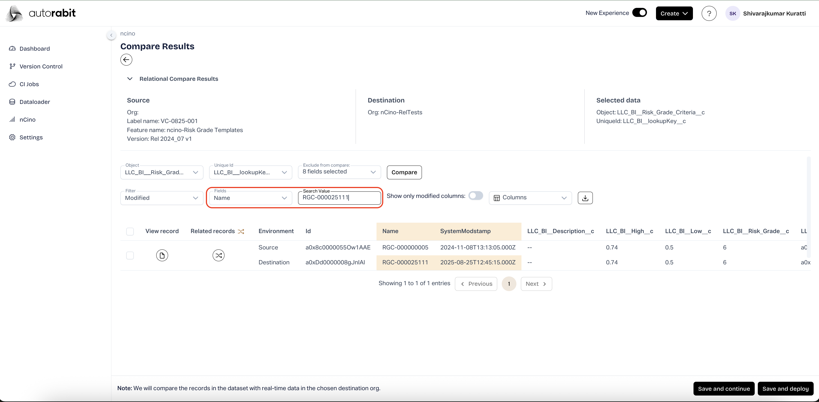Collapse the Relational Compare Results section
Screen dimensions: 819x402
click(130, 79)
